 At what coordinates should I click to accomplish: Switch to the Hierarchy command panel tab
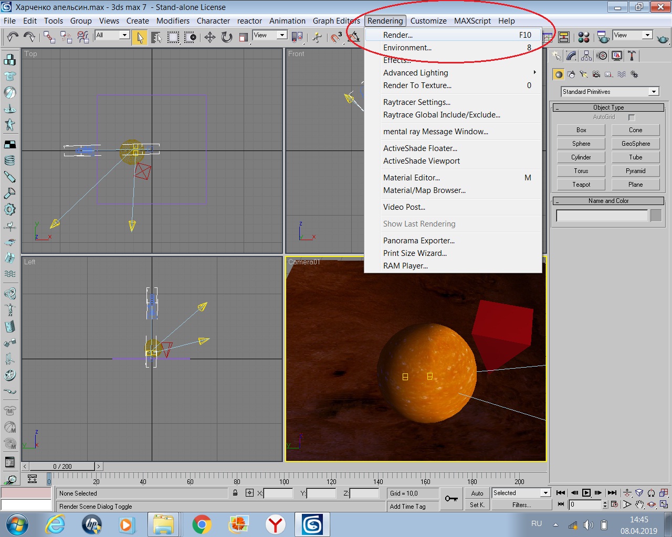pyautogui.click(x=587, y=56)
